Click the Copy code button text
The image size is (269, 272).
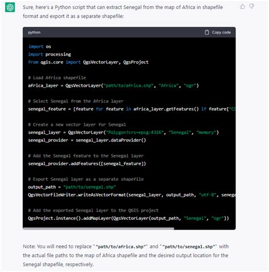point(221,32)
